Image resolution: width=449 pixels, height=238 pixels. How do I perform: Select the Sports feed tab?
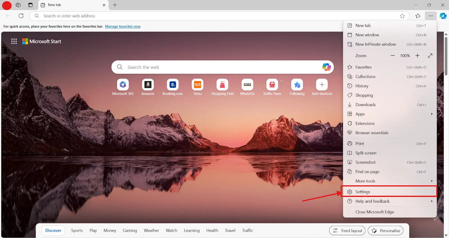[77, 231]
